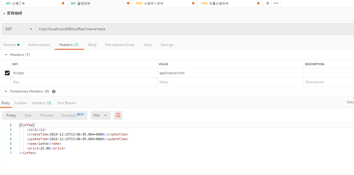
Task: Select the Preview view button
Action: tap(47, 115)
